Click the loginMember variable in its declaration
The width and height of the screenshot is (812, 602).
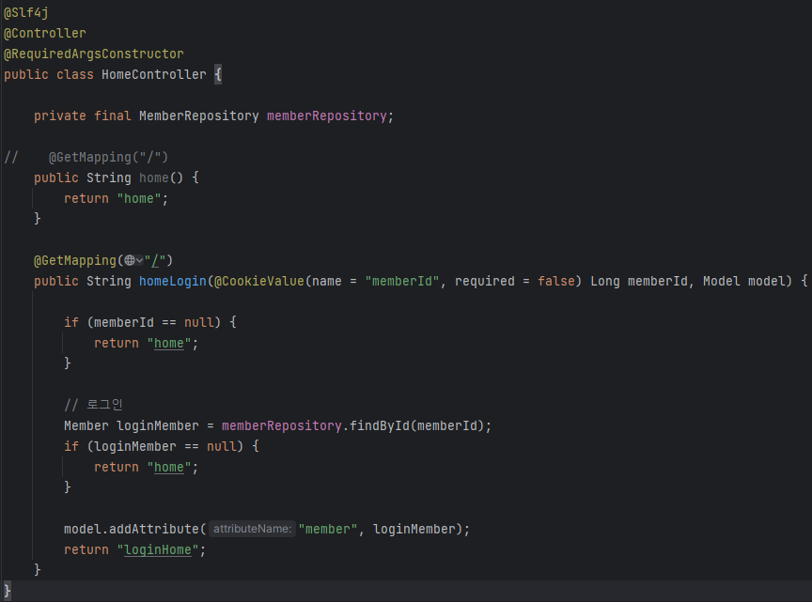point(158,425)
